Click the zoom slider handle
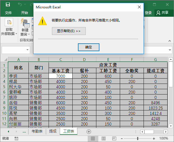The image size is (174, 142). pyautogui.click(x=138, y=138)
